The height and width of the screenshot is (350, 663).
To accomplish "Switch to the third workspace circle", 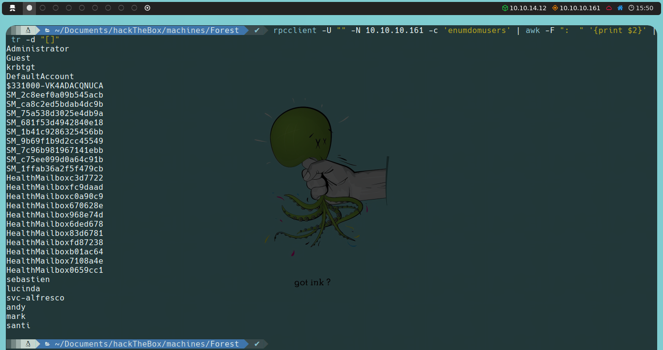I will [x=56, y=8].
